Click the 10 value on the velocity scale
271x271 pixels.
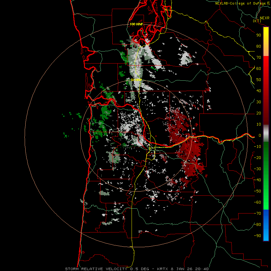coord(259,124)
